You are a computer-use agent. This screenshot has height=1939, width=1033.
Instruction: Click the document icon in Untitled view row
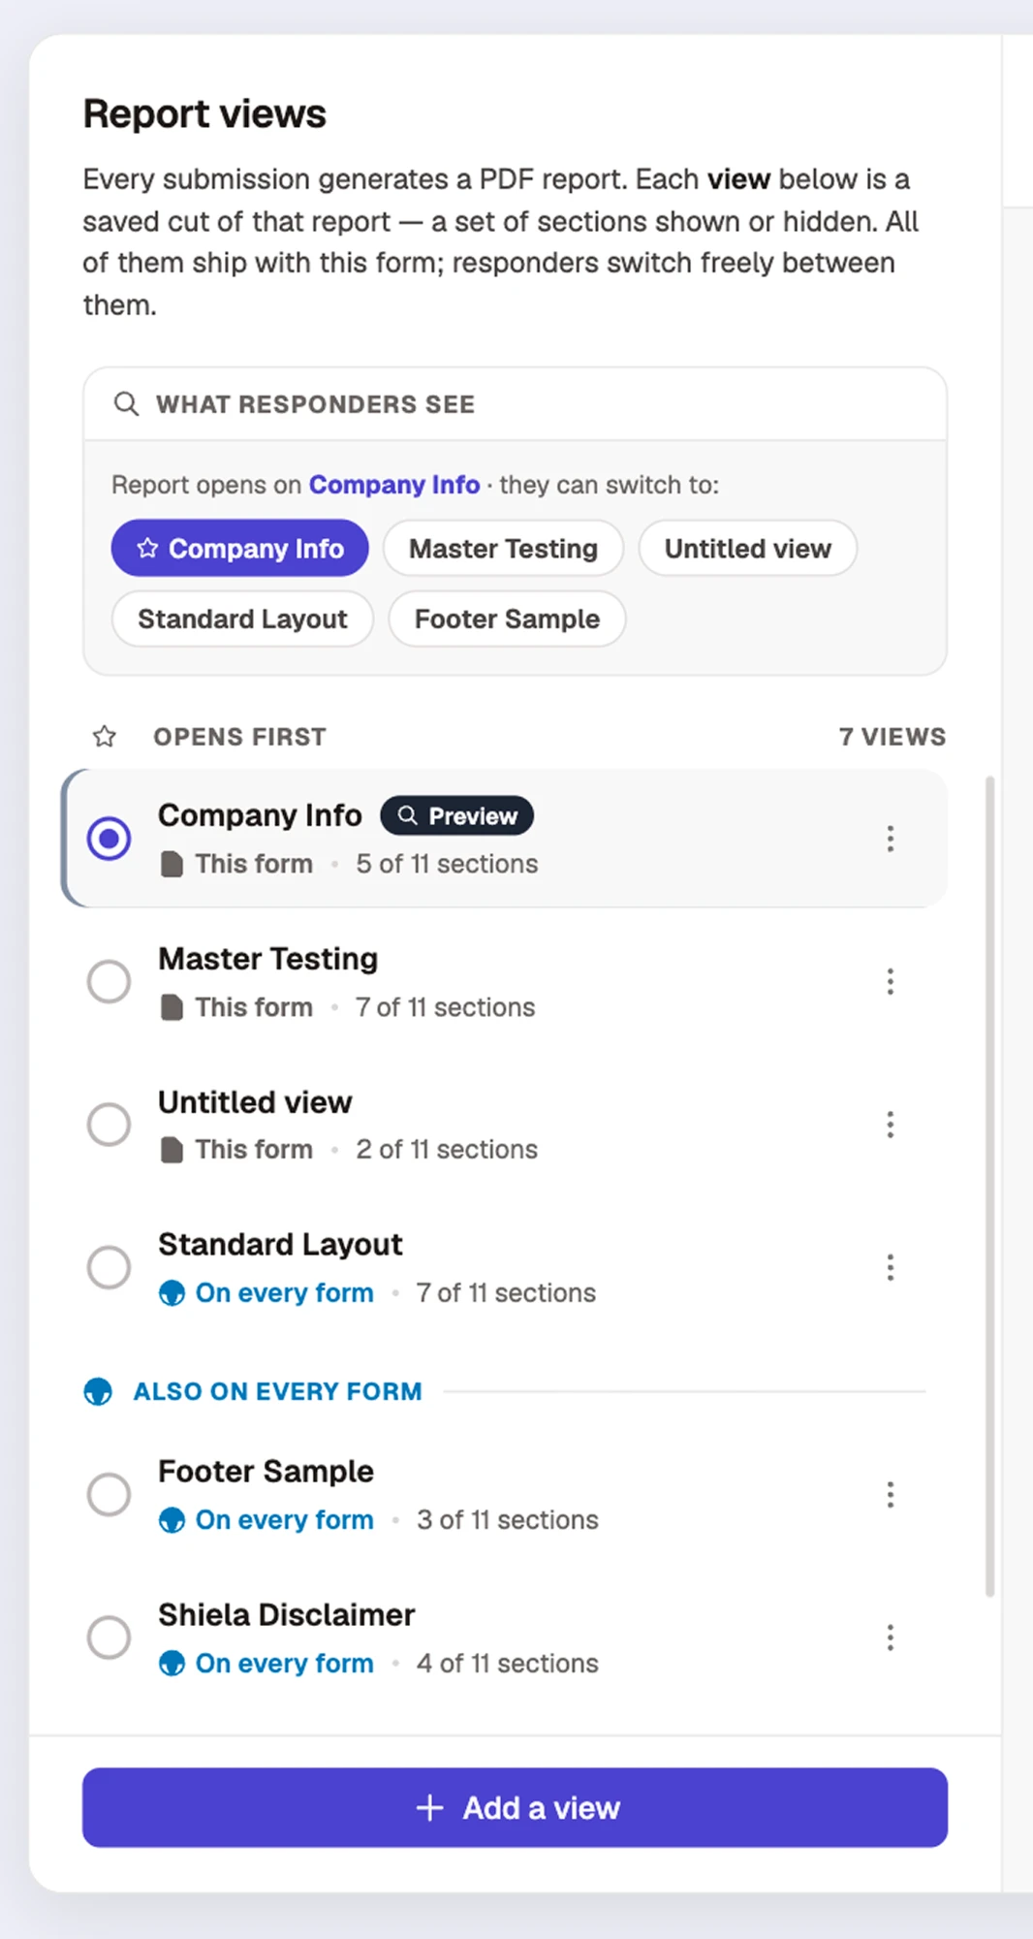[x=172, y=1150]
